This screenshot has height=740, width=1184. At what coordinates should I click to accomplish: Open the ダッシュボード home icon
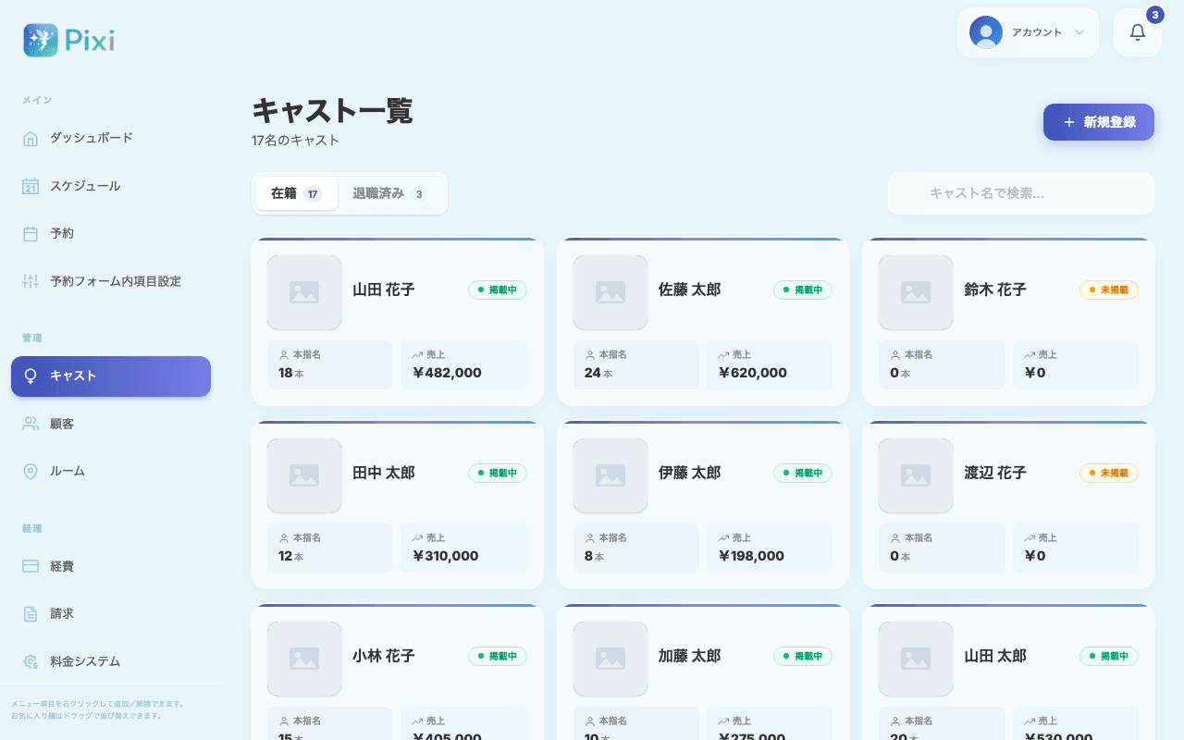pos(31,139)
